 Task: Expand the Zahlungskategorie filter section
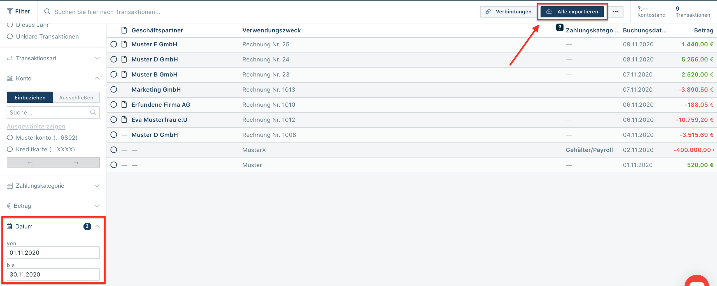click(97, 186)
